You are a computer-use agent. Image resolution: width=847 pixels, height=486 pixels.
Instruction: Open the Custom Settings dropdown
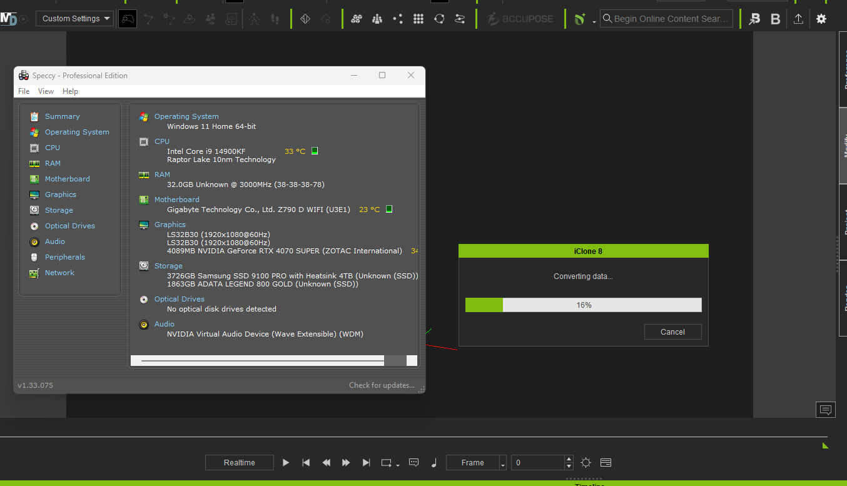(74, 19)
